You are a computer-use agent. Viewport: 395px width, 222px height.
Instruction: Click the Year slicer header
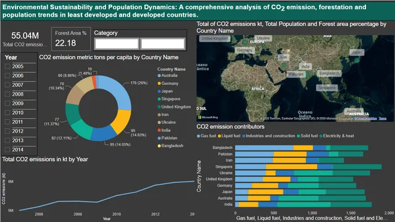click(x=11, y=57)
